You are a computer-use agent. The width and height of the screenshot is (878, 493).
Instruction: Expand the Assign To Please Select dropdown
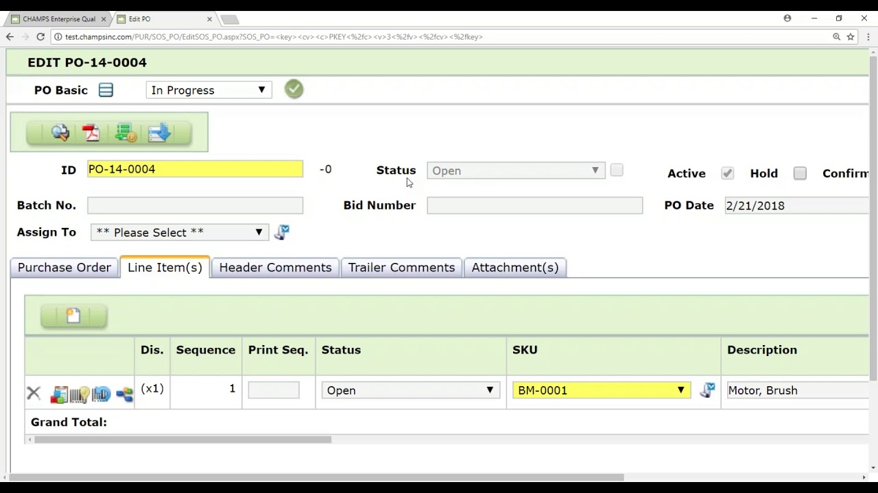click(x=180, y=232)
